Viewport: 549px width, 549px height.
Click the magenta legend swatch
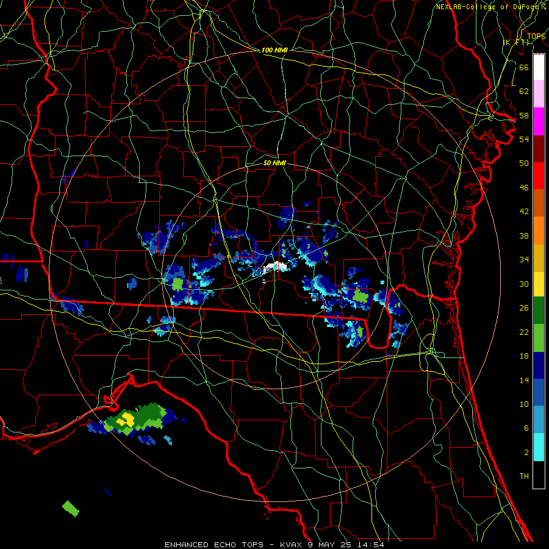[539, 121]
